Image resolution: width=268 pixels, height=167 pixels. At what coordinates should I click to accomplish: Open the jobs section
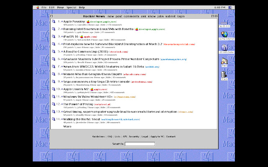[x=160, y=16]
